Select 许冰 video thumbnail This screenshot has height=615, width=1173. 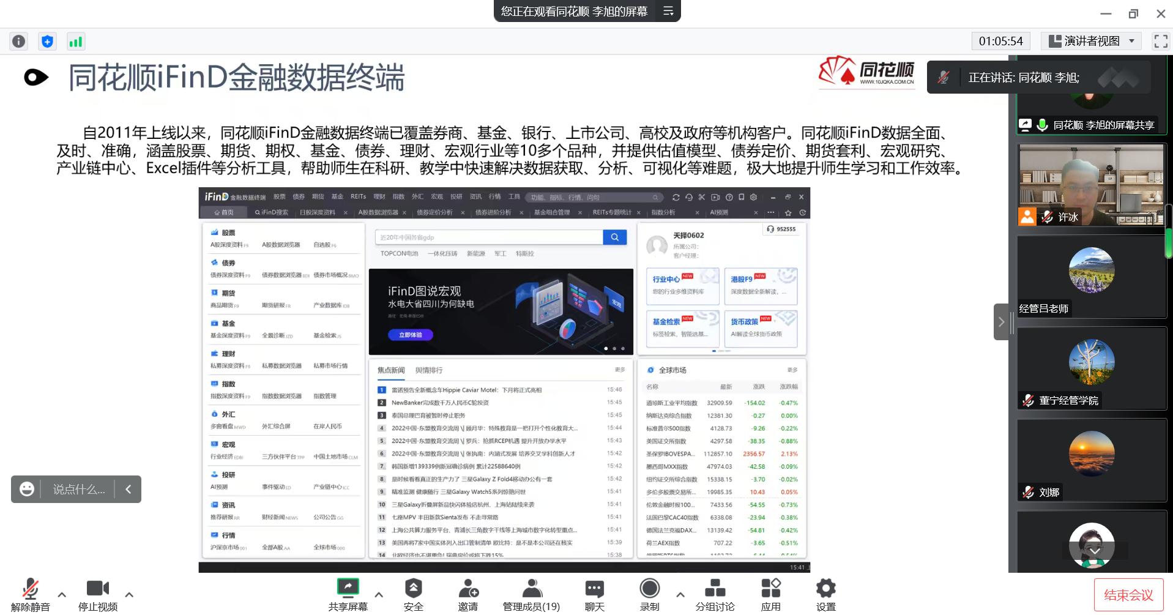pos(1092,185)
